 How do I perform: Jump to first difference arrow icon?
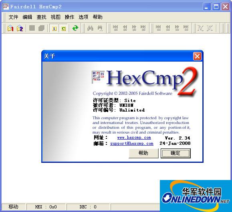point(115,28)
